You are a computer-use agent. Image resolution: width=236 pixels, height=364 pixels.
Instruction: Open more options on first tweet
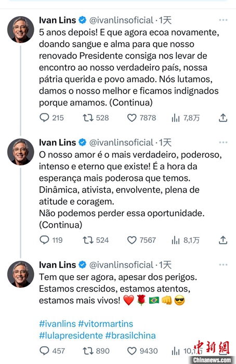point(223,20)
